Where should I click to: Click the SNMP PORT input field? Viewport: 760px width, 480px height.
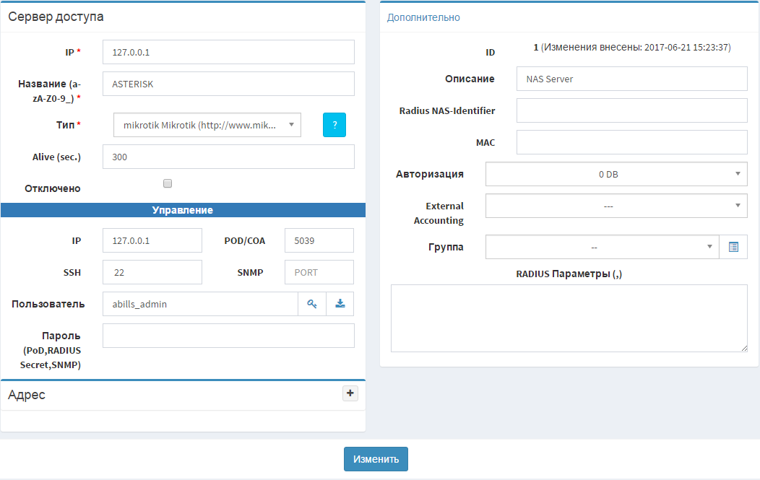(319, 272)
